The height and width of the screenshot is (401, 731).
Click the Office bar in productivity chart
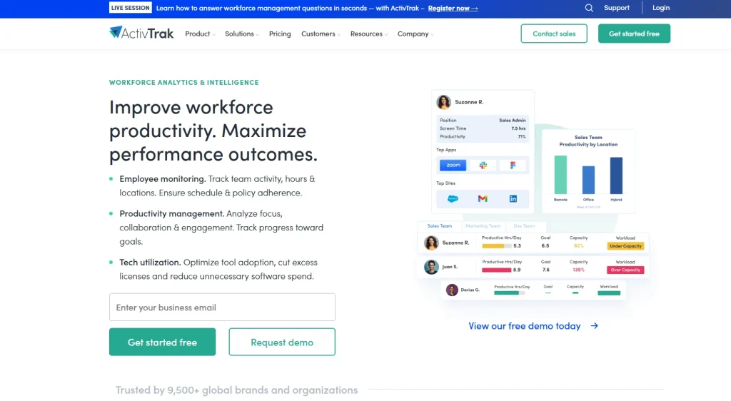click(588, 180)
